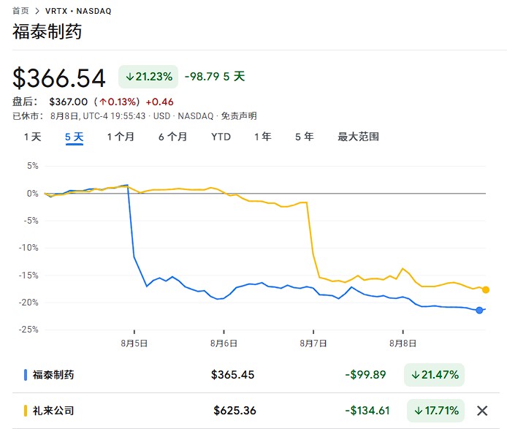Click the $365.45 price value
Image resolution: width=507 pixels, height=429 pixels.
click(233, 375)
